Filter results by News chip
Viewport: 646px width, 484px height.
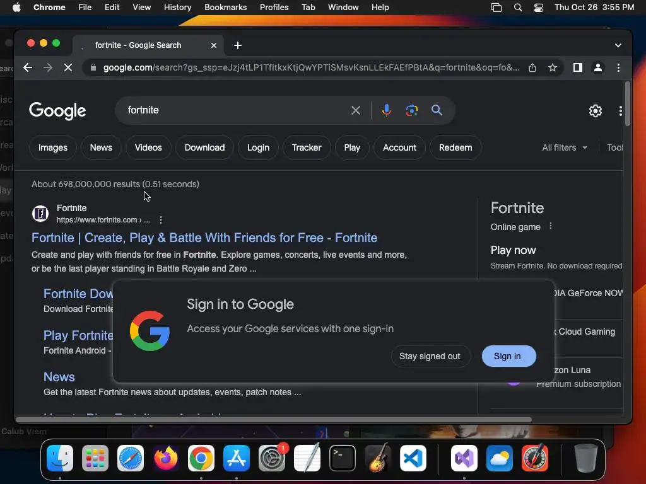point(101,147)
